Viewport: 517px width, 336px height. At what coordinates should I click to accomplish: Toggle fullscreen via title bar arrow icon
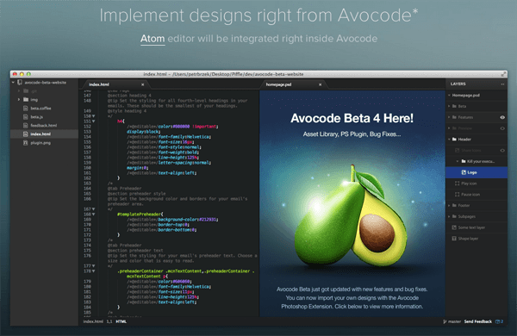503,74
